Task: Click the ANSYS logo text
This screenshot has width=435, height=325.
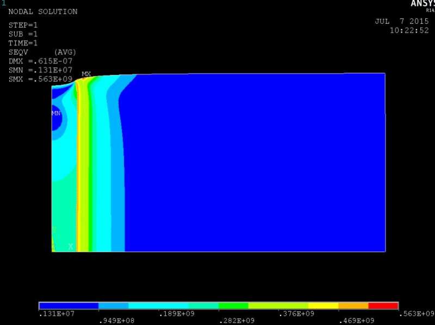Action: click(423, 3)
